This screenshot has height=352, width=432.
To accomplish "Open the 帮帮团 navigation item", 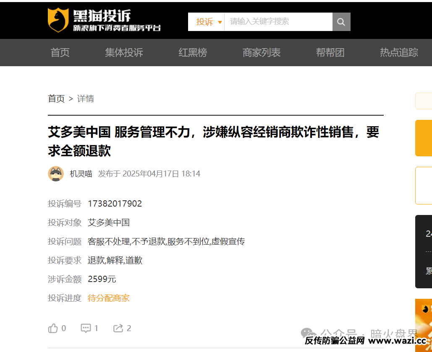I will pyautogui.click(x=330, y=52).
